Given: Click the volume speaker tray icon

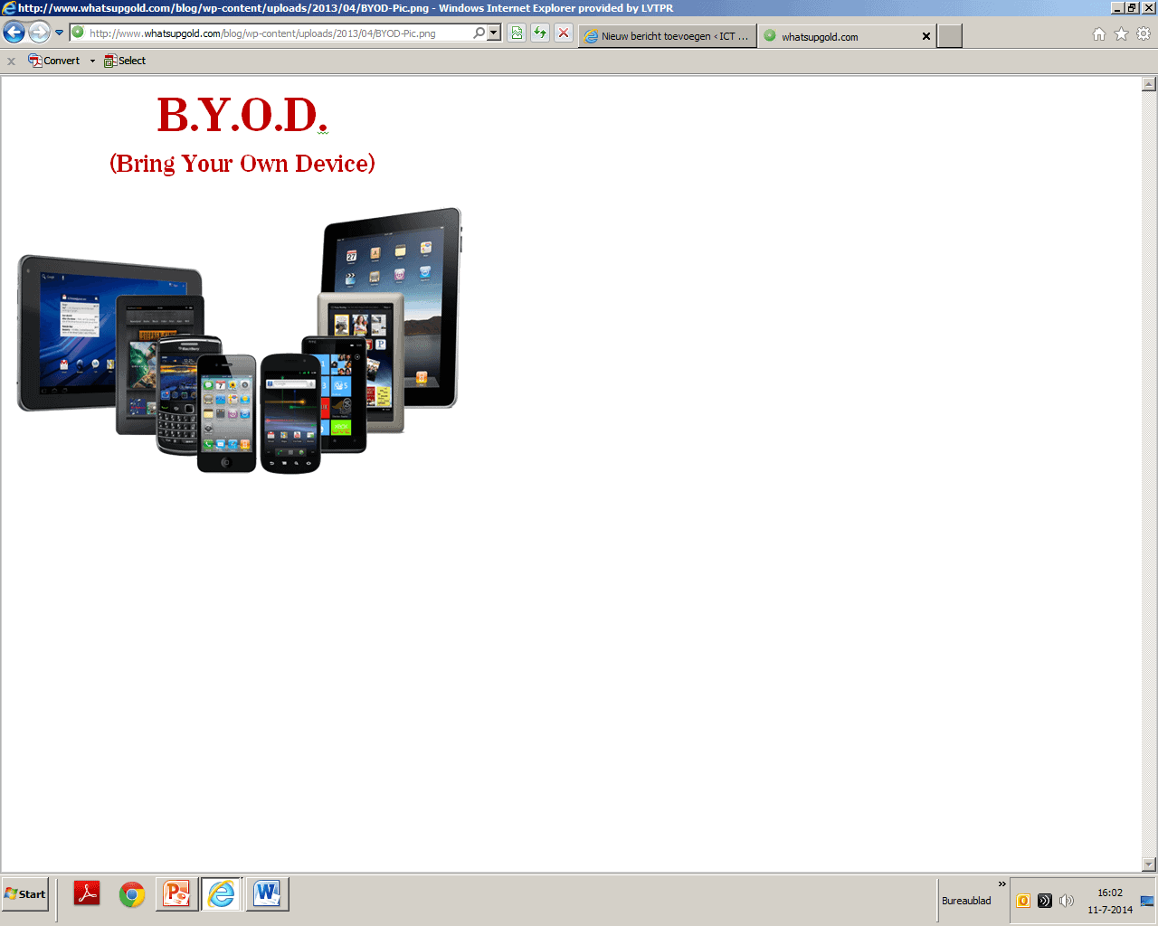Looking at the screenshot, I should click(x=1067, y=901).
